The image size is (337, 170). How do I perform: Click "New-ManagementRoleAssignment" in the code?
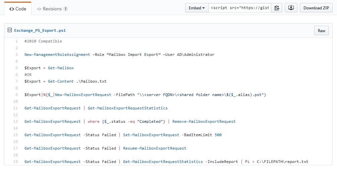tap(57, 55)
